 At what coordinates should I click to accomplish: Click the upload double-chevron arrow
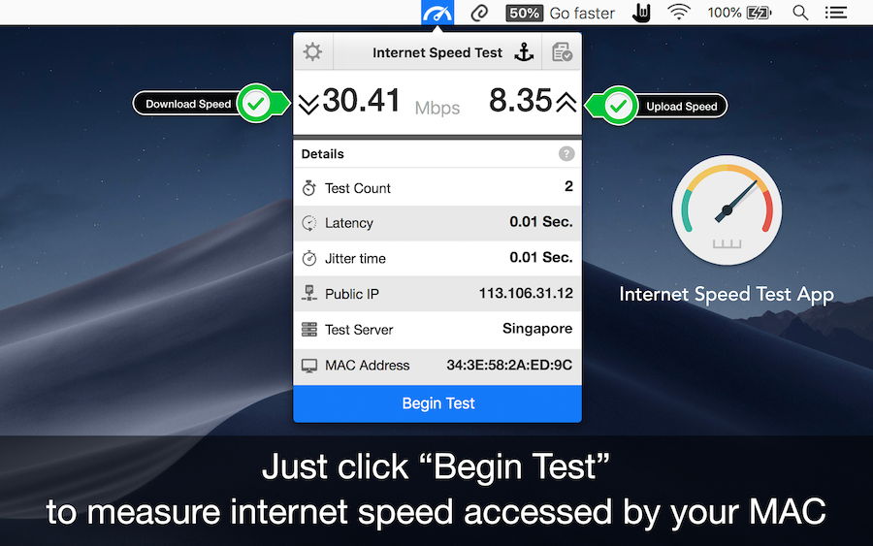(x=566, y=102)
